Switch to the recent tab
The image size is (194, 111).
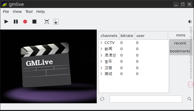click(180, 43)
